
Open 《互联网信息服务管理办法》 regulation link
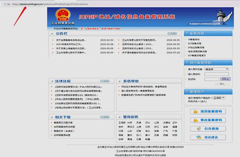76,95
